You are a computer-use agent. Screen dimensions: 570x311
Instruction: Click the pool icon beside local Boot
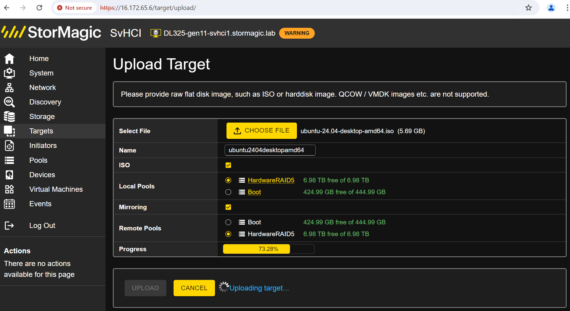point(242,192)
